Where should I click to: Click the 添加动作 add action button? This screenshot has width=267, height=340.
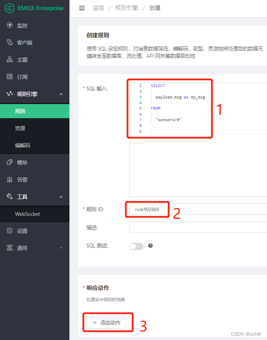106,322
